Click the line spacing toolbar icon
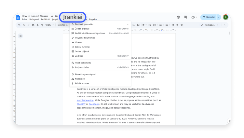Image resolution: width=244 pixels, height=138 pixels. [150, 25]
